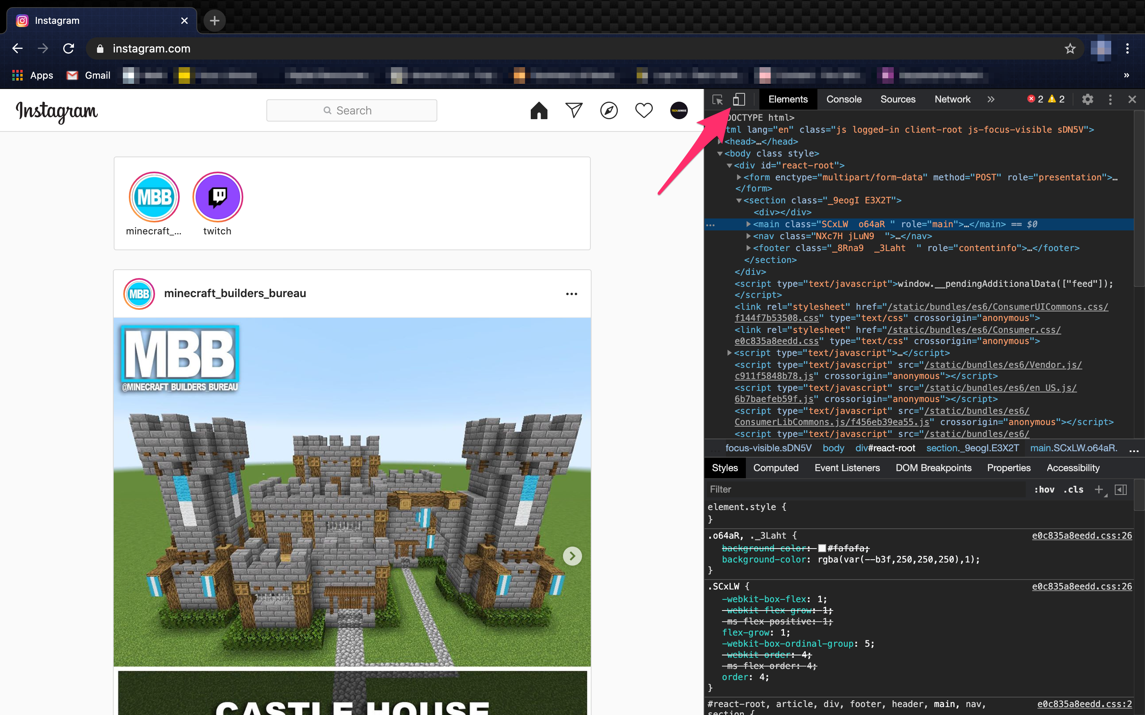Click the site lock icon in address bar
Screen dimensions: 1145x715
click(100, 48)
